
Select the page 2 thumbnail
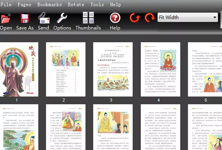(66, 69)
